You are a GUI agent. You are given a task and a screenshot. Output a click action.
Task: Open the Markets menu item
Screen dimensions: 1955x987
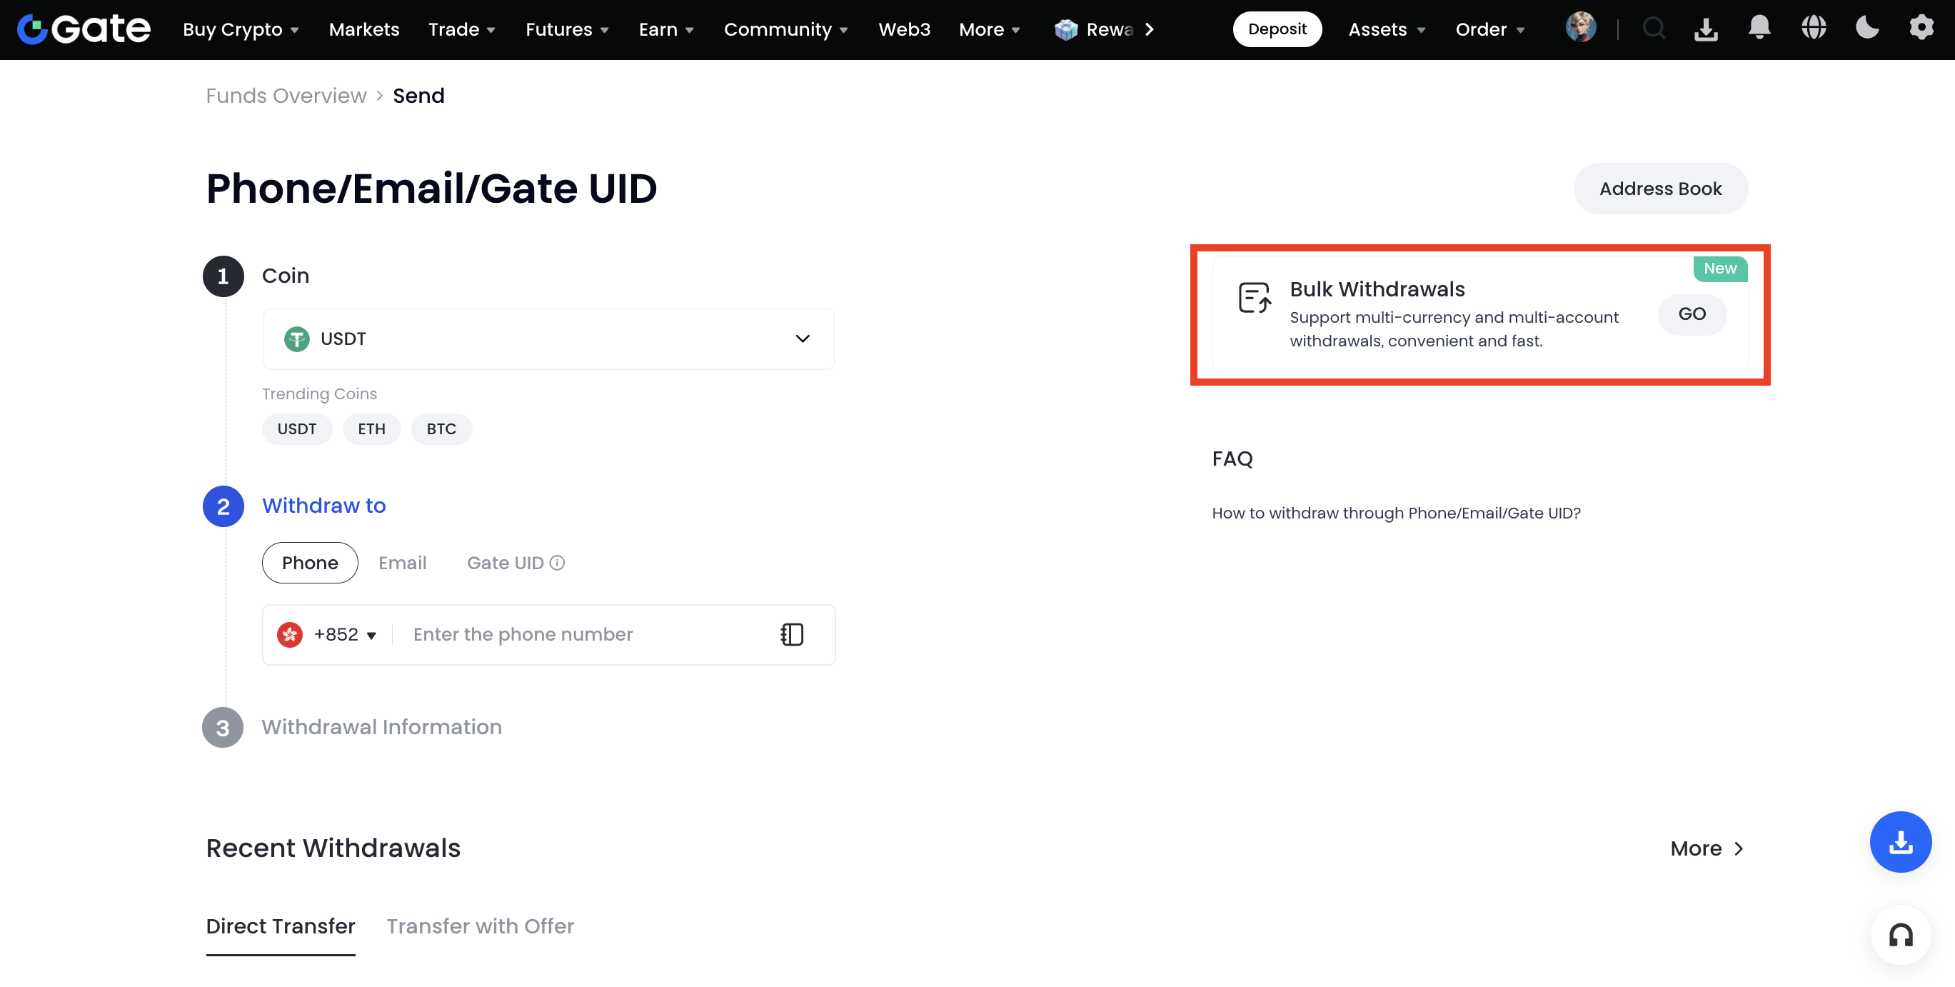pos(363,29)
